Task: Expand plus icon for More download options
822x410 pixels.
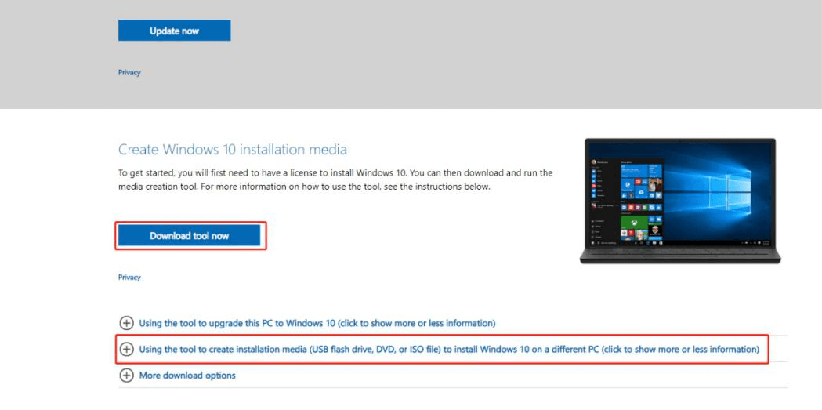Action: 127,376
